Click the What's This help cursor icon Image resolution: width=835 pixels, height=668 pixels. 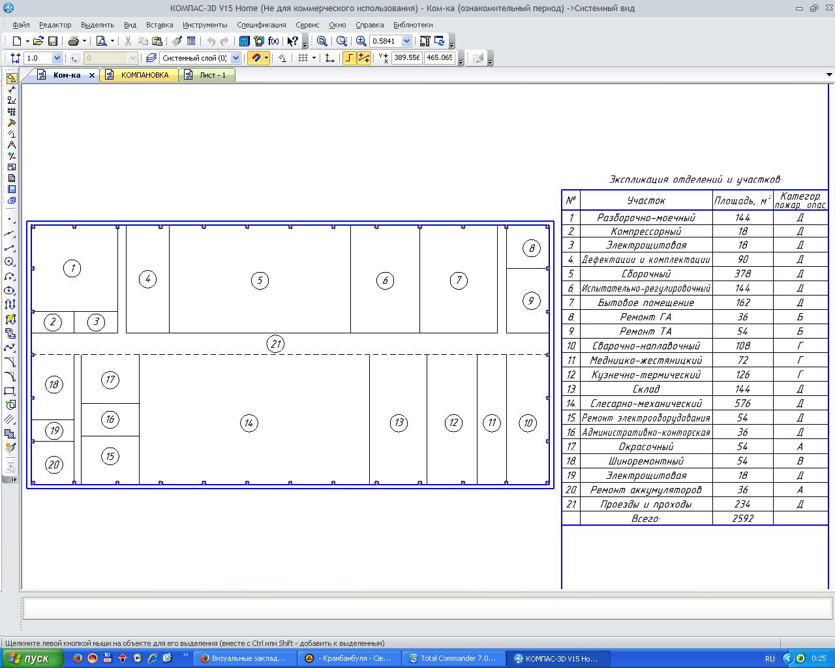point(293,41)
